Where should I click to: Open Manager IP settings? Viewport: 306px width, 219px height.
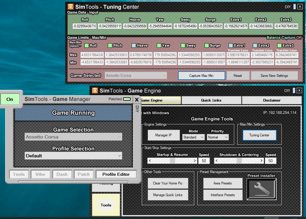click(164, 135)
